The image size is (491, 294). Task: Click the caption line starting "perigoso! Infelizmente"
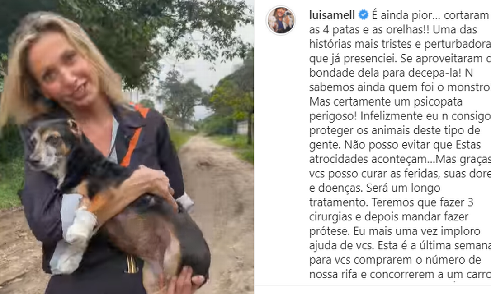(400, 116)
